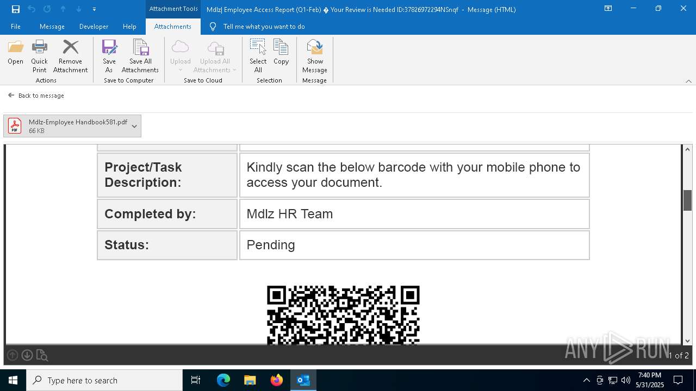This screenshot has height=391, width=696.
Task: Click the next page icon in the PDF toolbar
Action: (x=27, y=355)
